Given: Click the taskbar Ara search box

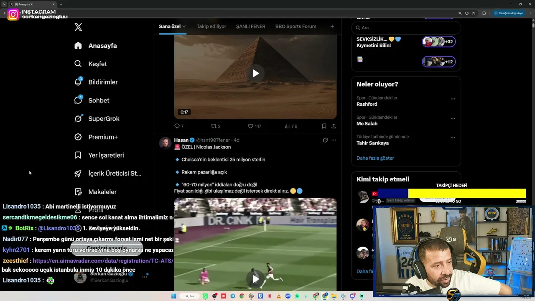Looking at the screenshot, I should pyautogui.click(x=190, y=296).
